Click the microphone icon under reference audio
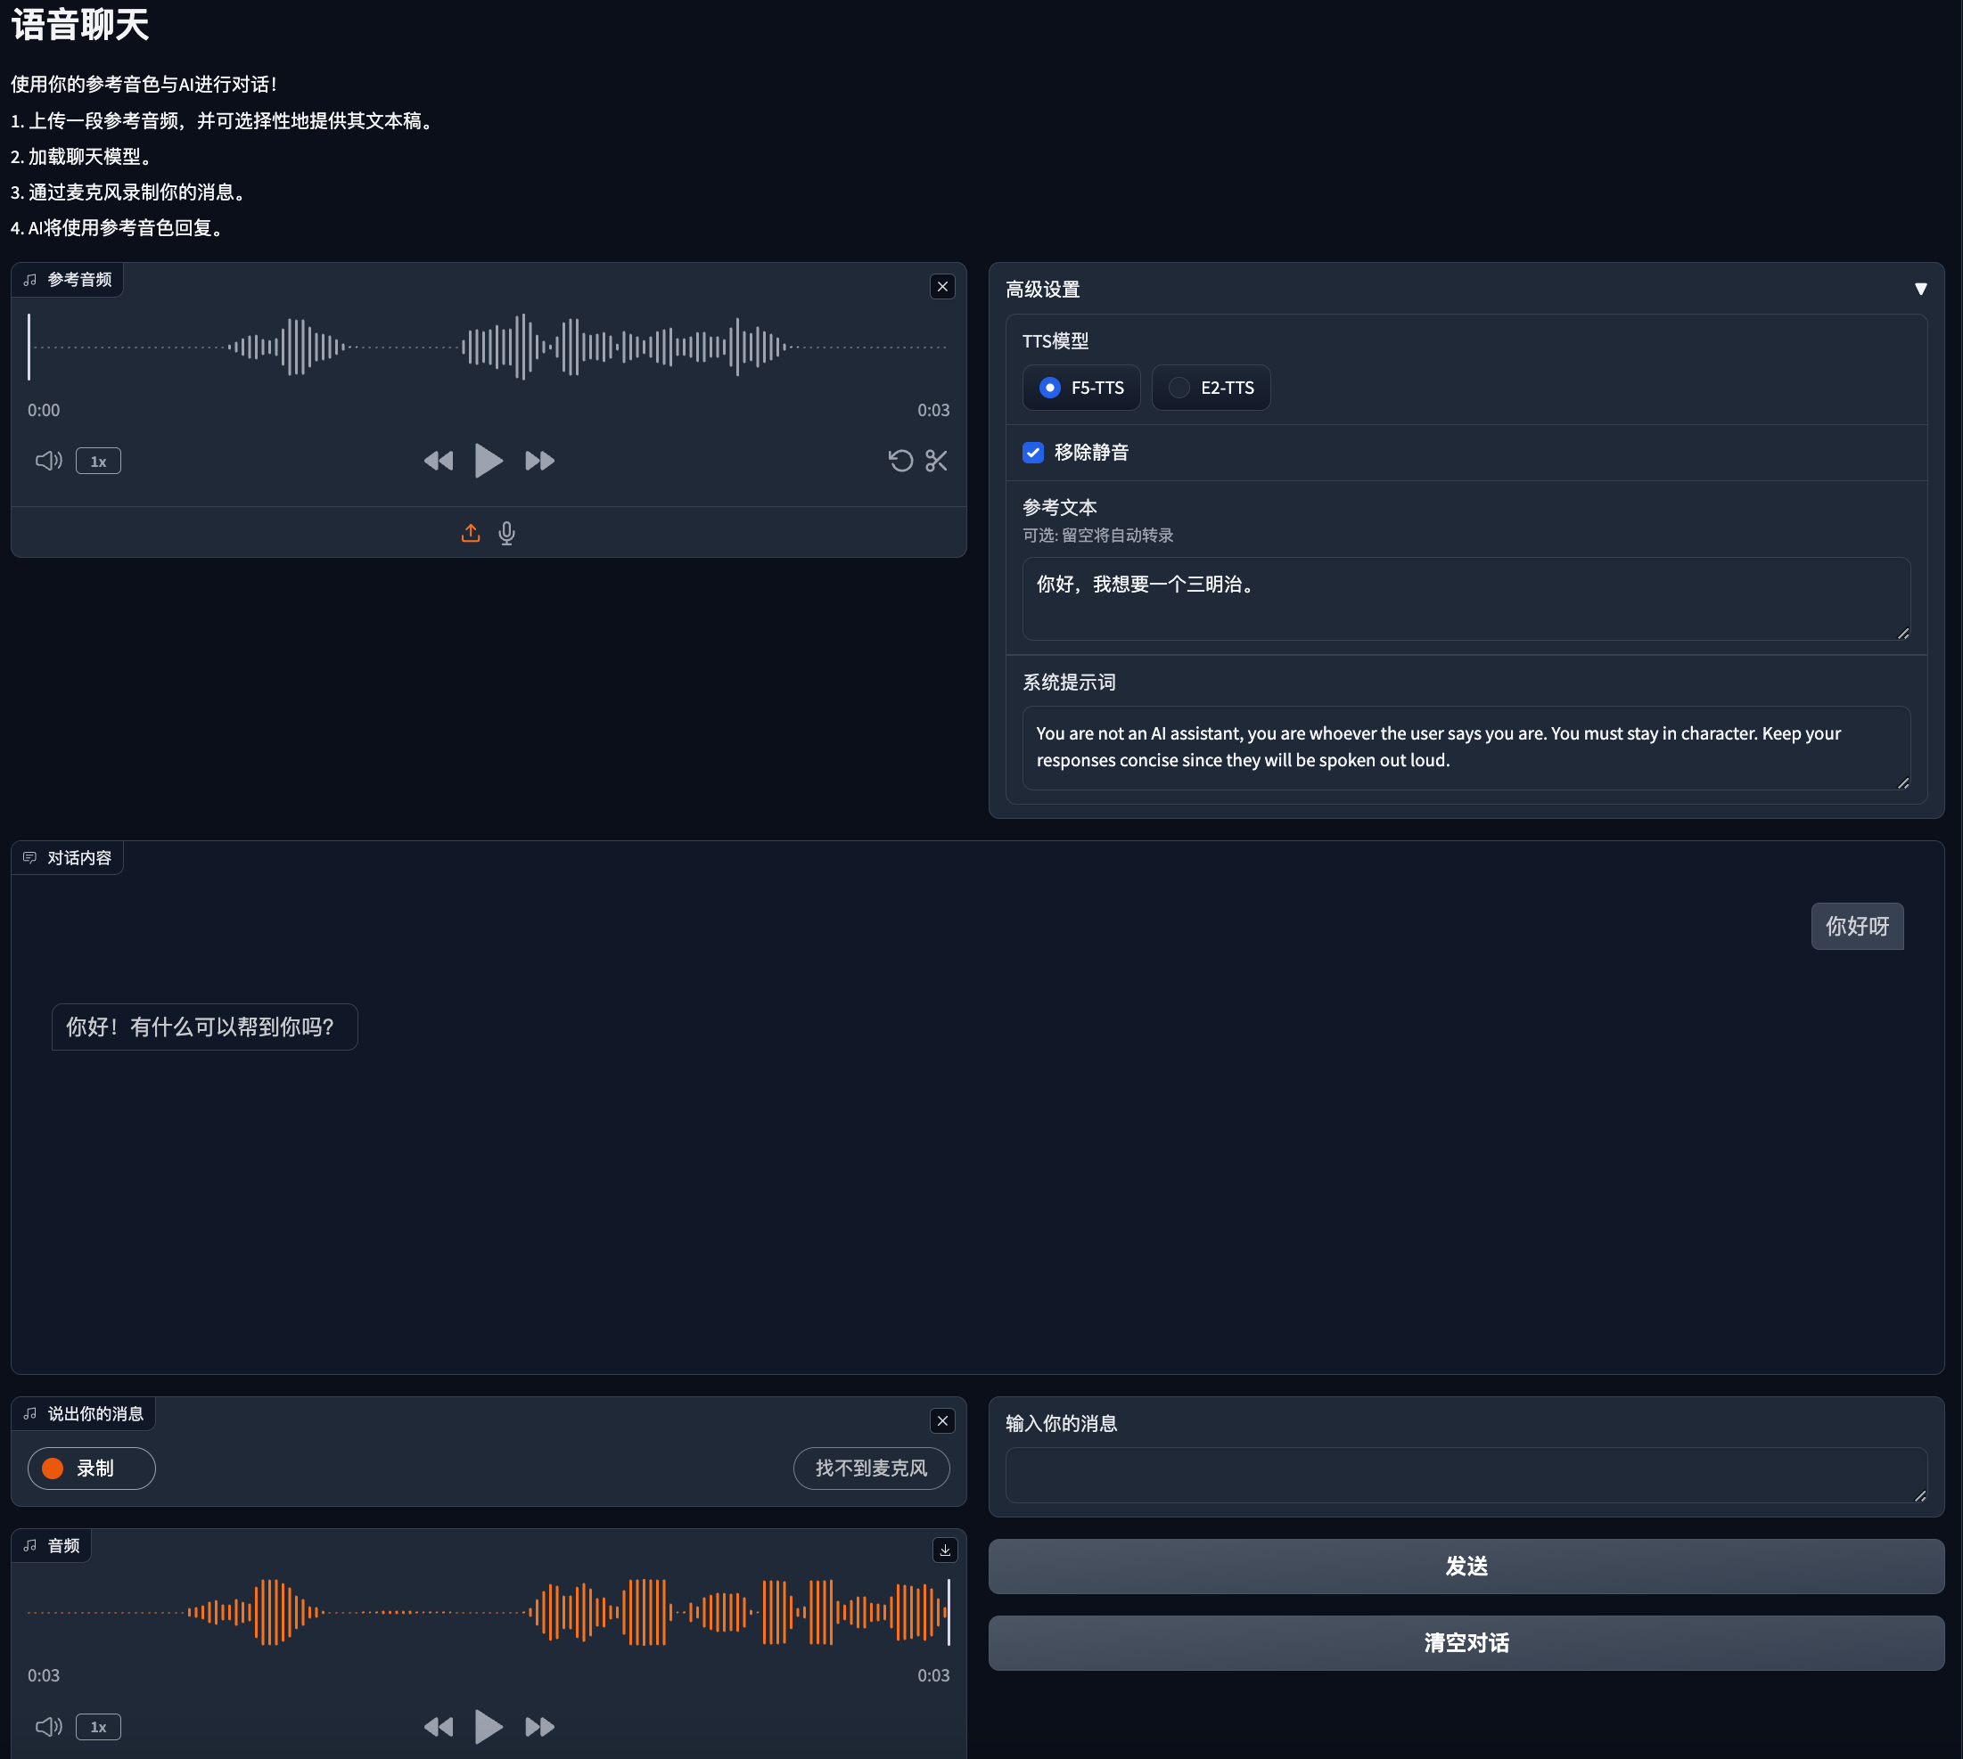This screenshot has width=1963, height=1759. point(506,533)
